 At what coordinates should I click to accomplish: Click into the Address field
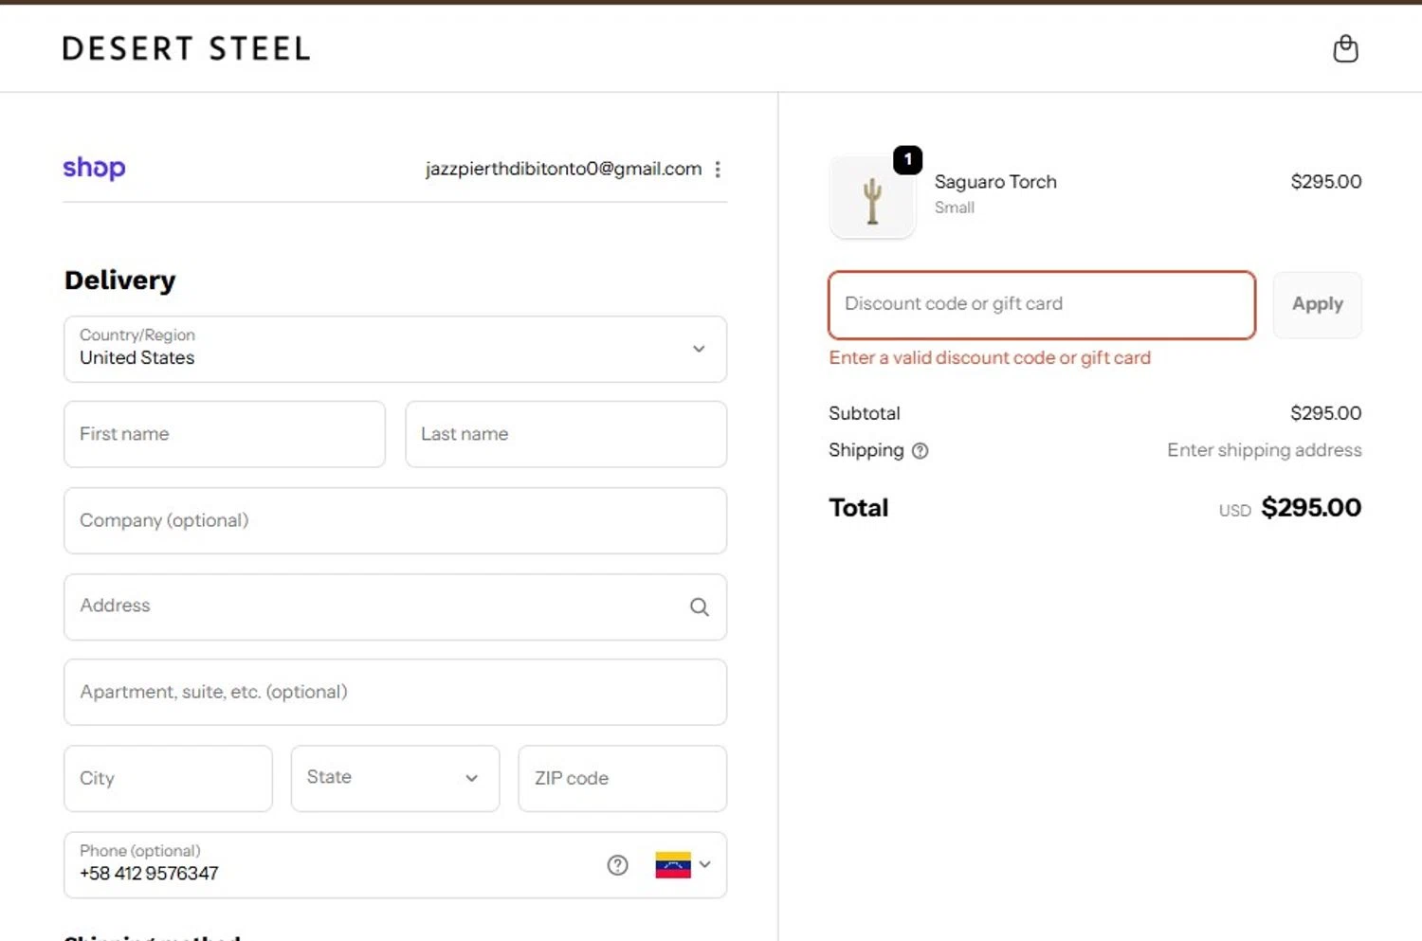(x=395, y=606)
